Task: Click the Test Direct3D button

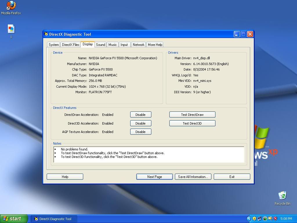Action: [x=192, y=123]
